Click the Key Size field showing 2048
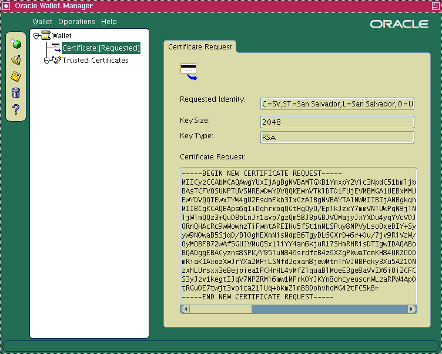 click(337, 122)
